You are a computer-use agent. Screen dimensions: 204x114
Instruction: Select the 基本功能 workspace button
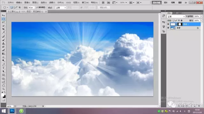[x=157, y=3]
